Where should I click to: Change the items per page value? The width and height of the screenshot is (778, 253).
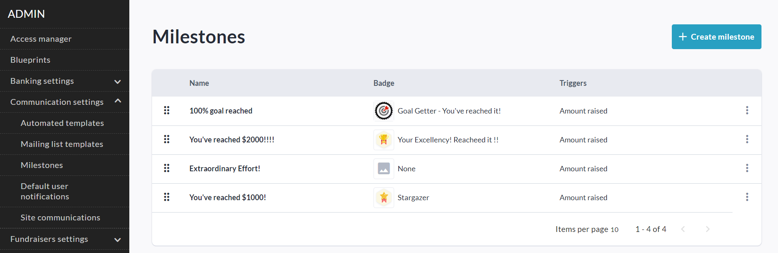pos(614,229)
